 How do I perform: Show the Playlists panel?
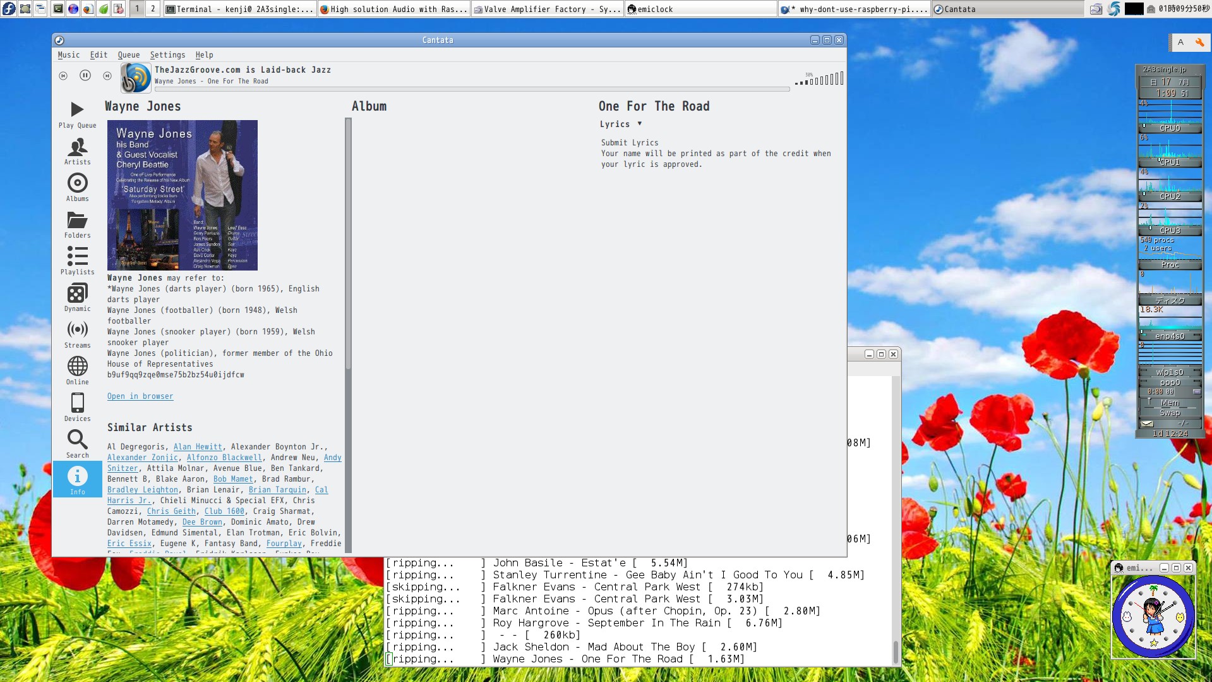point(77,261)
